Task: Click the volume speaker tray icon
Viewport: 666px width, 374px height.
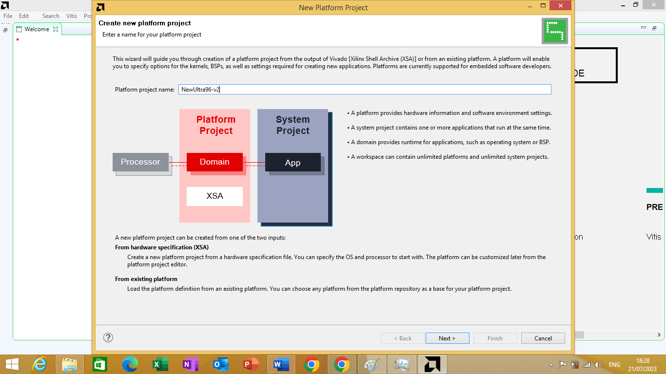Action: pos(598,364)
